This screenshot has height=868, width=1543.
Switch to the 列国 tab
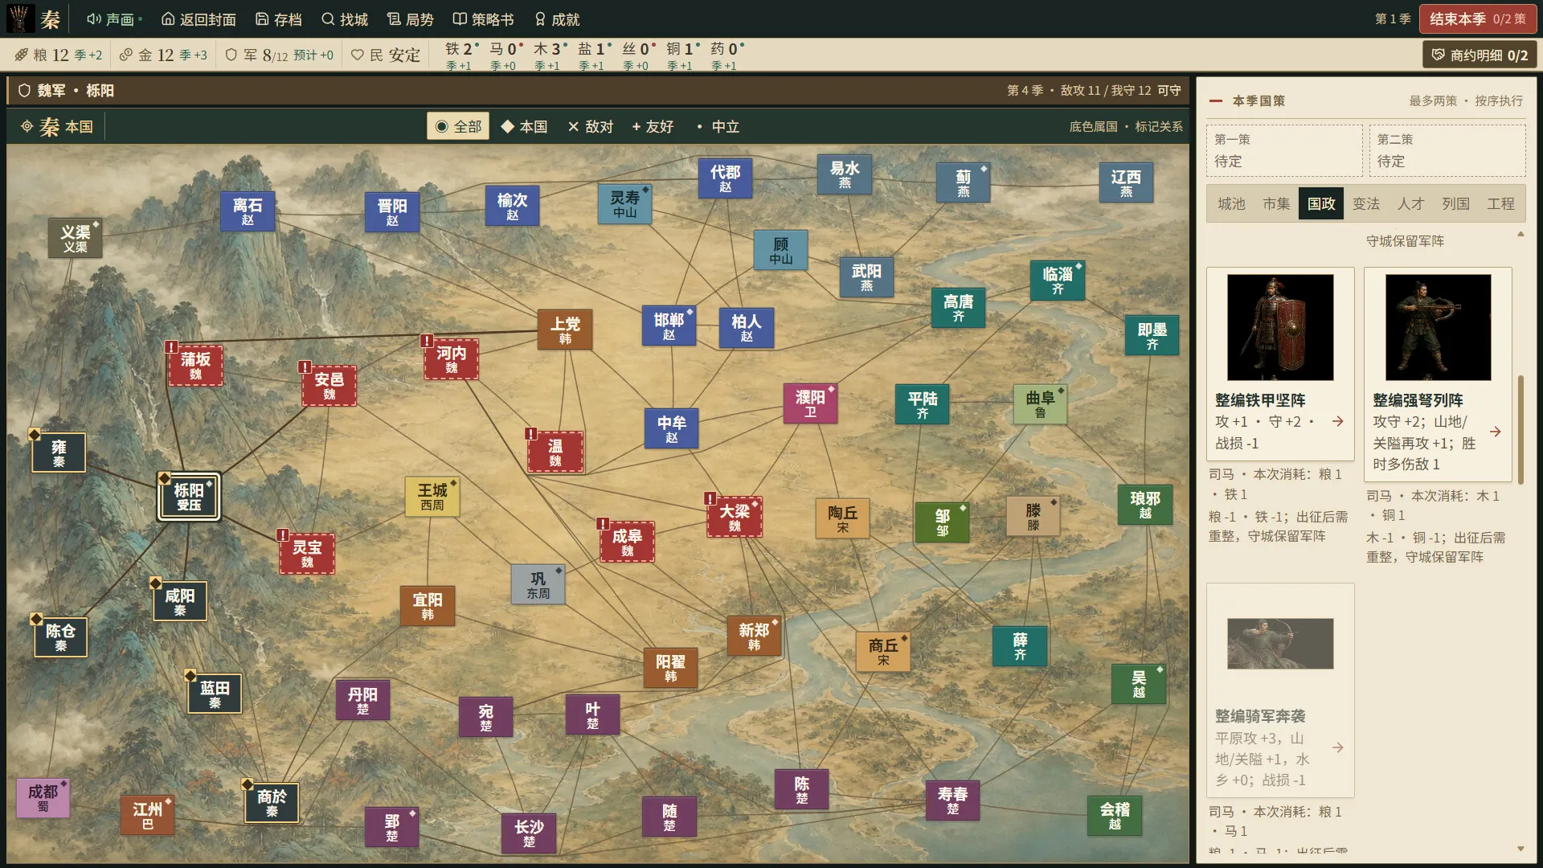(x=1455, y=204)
